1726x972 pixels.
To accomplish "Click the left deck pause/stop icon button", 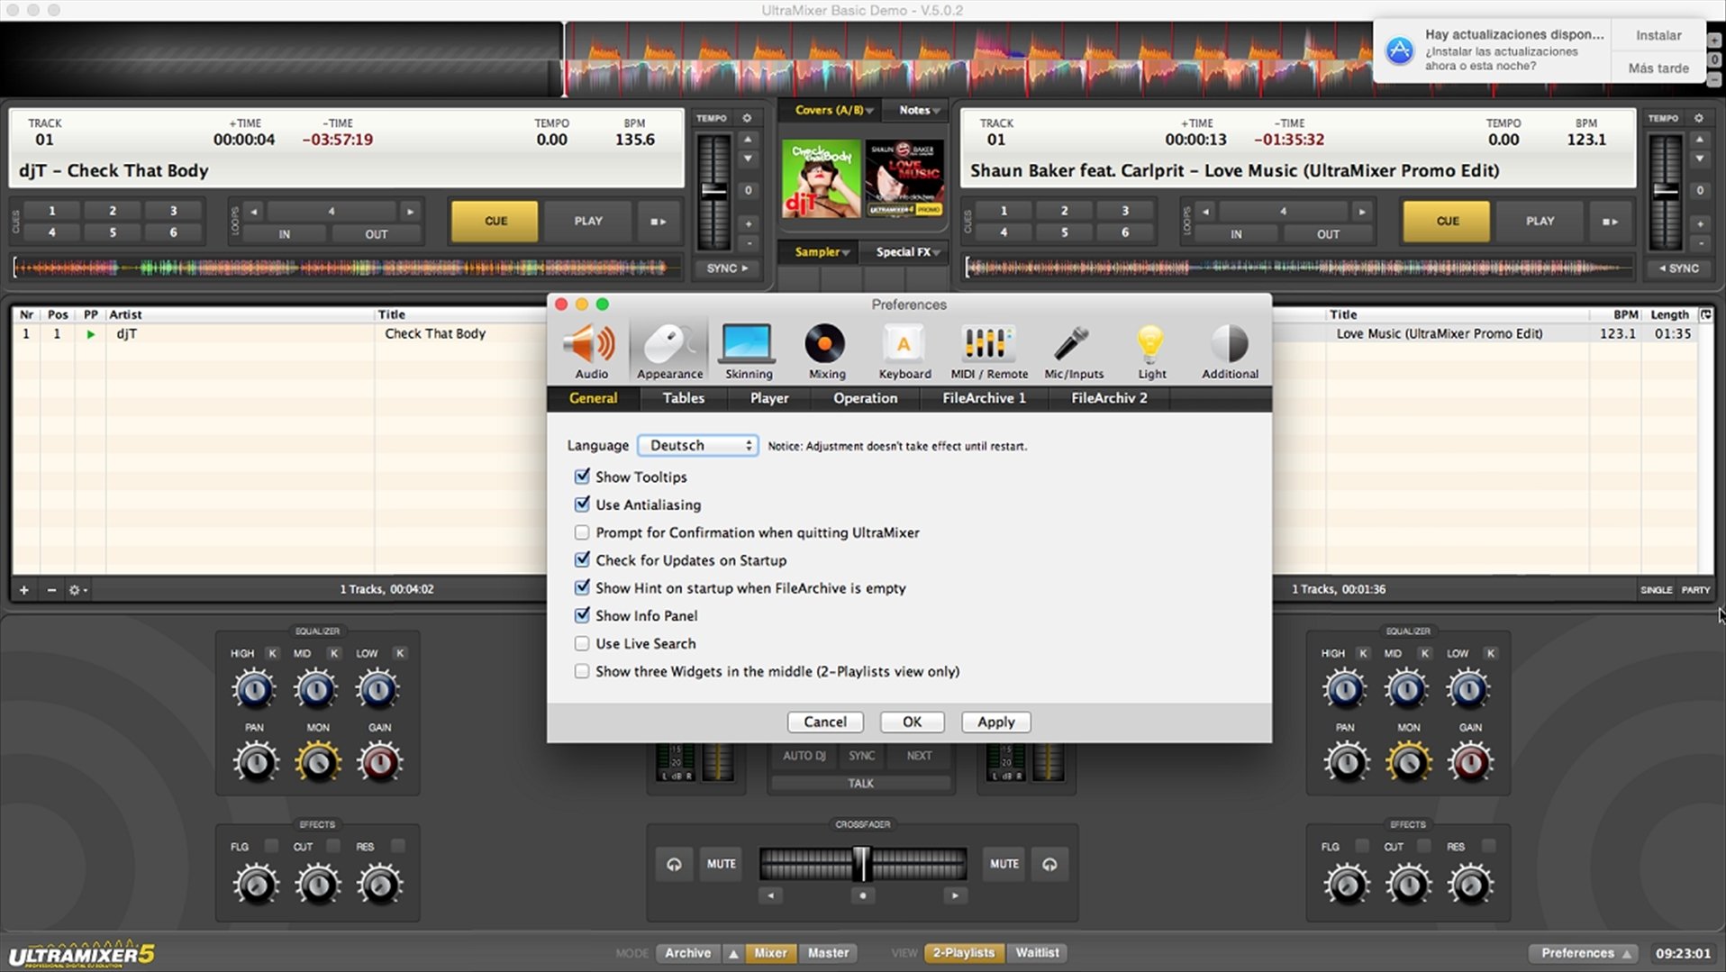I will (659, 221).
